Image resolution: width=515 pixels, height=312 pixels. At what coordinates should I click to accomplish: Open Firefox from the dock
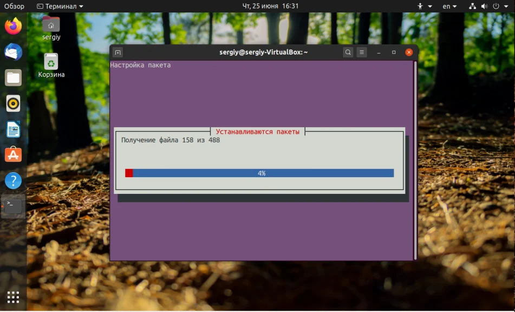13,27
